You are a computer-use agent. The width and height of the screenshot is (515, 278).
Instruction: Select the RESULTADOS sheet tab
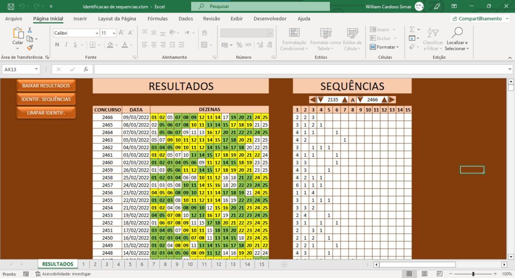click(58, 264)
